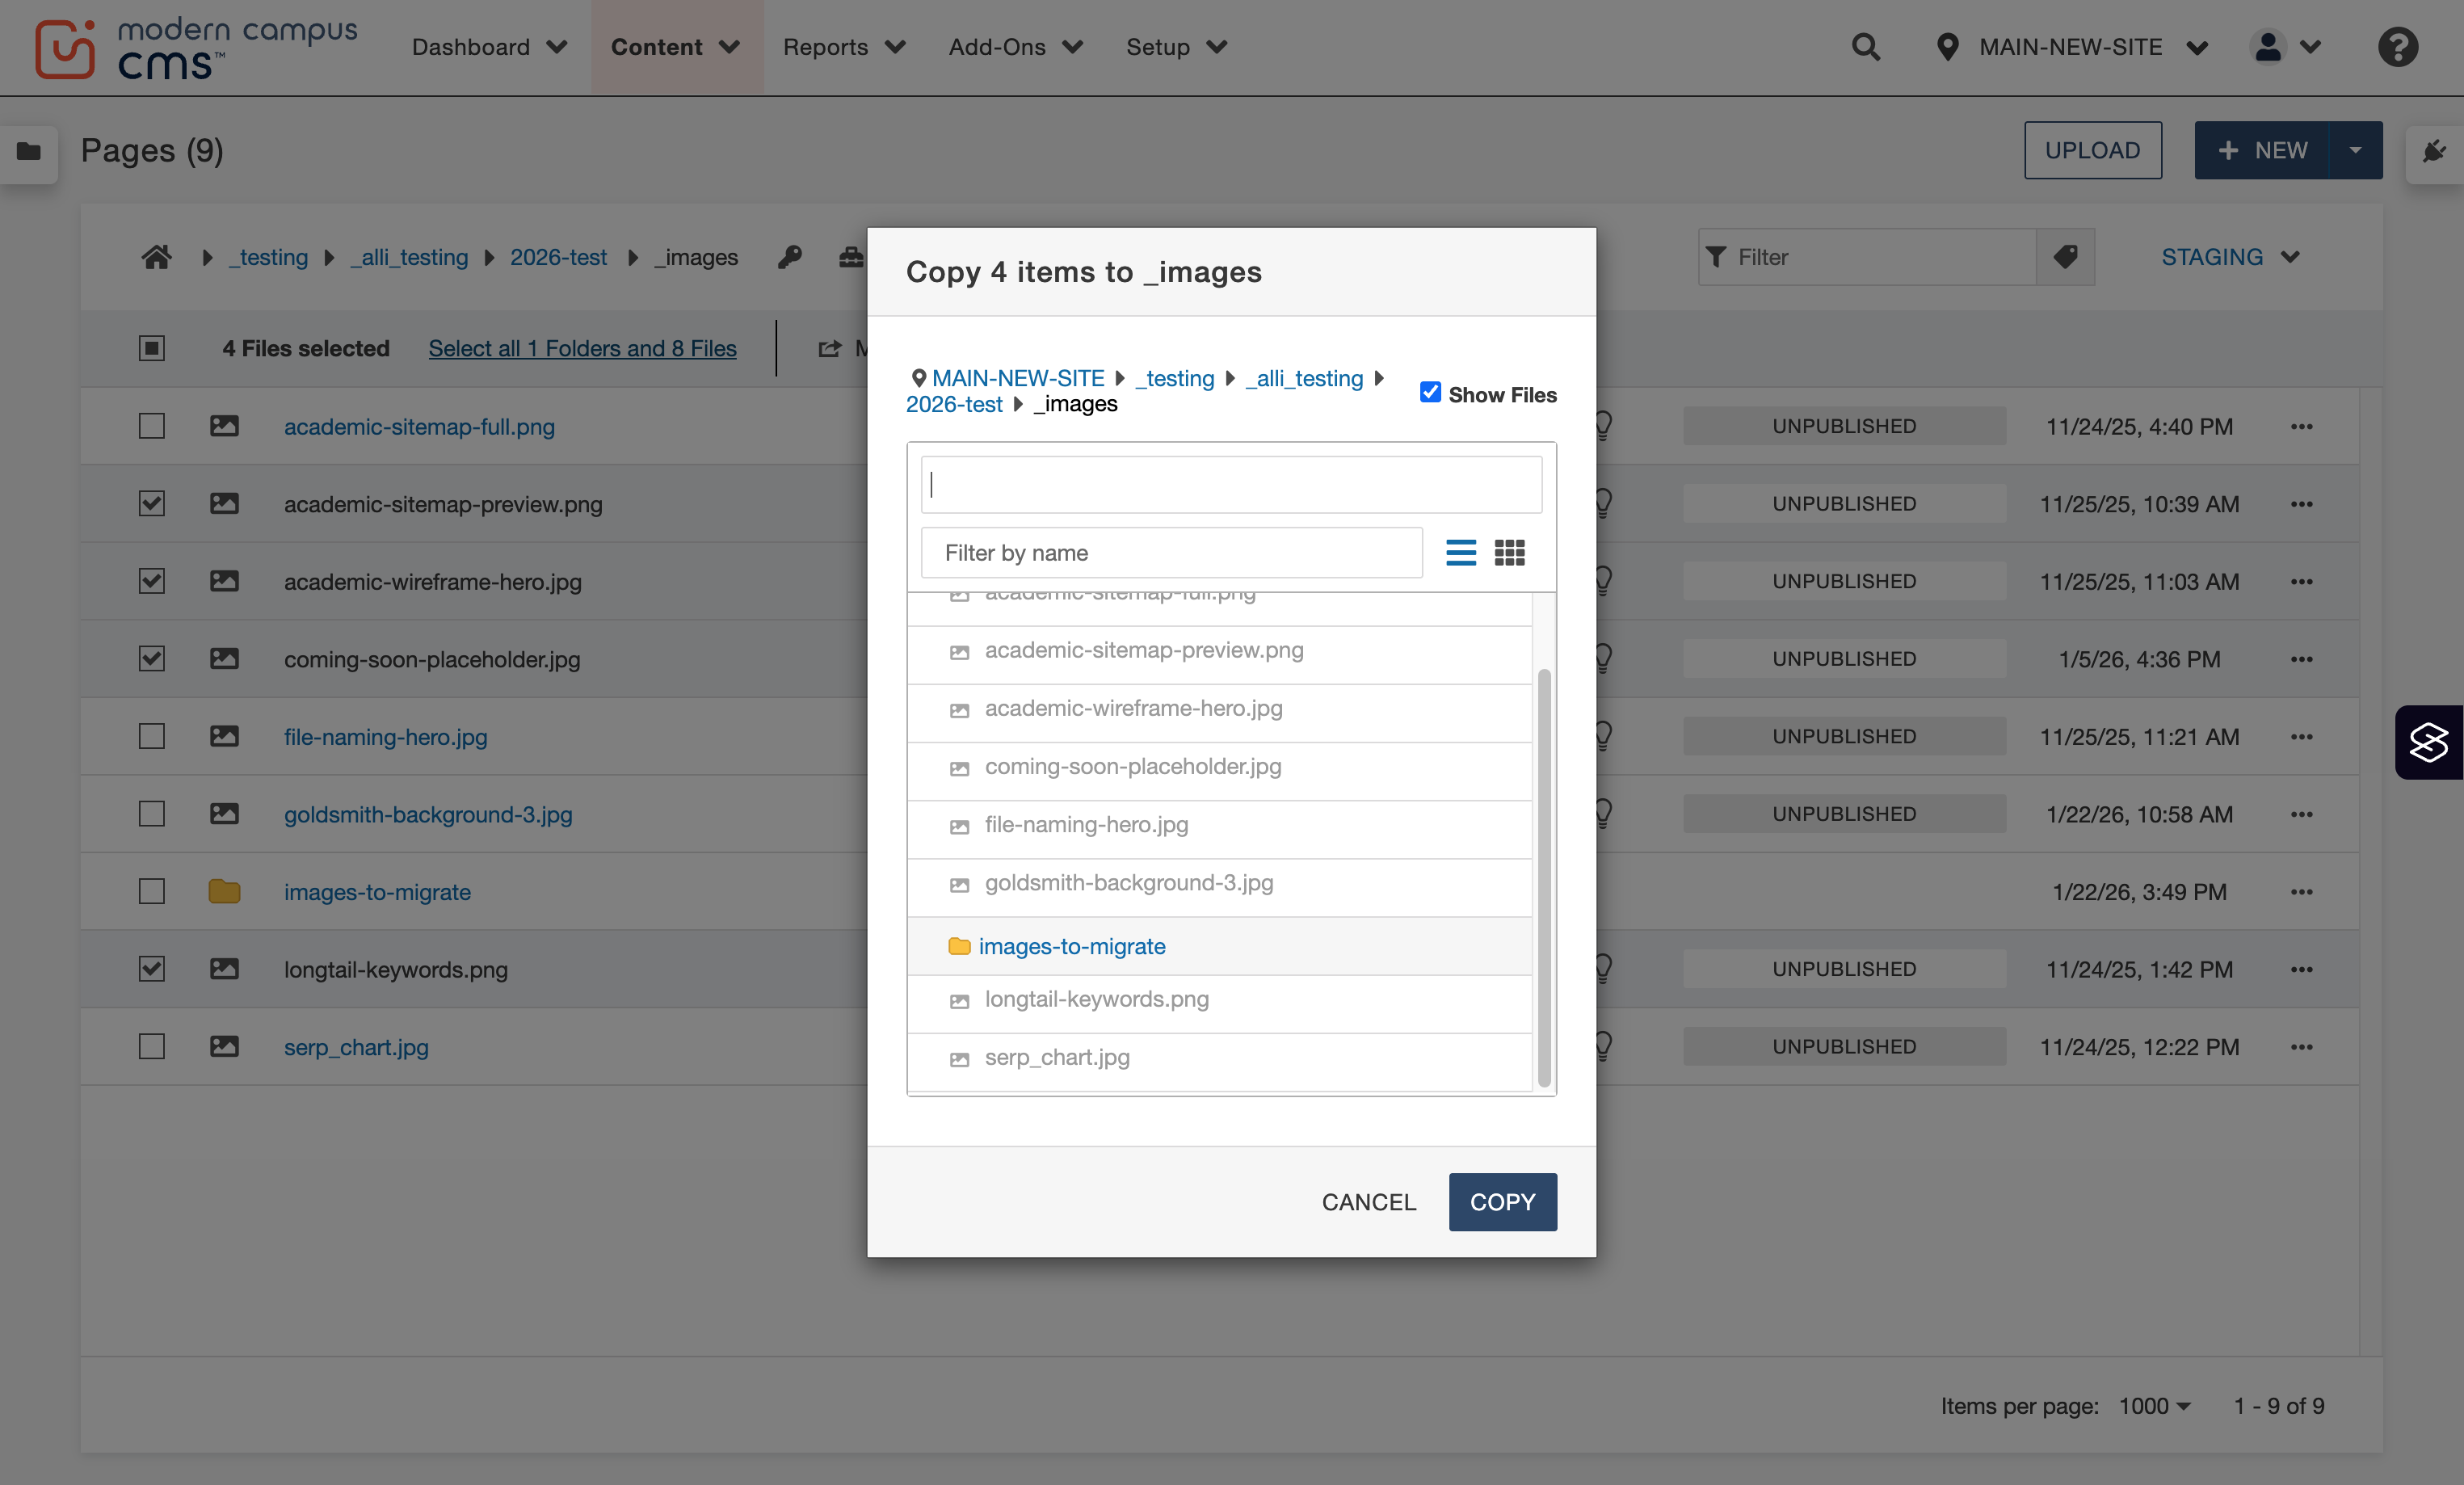Toggle the Show Files checkbox
This screenshot has width=2464, height=1485.
pos(1430,393)
